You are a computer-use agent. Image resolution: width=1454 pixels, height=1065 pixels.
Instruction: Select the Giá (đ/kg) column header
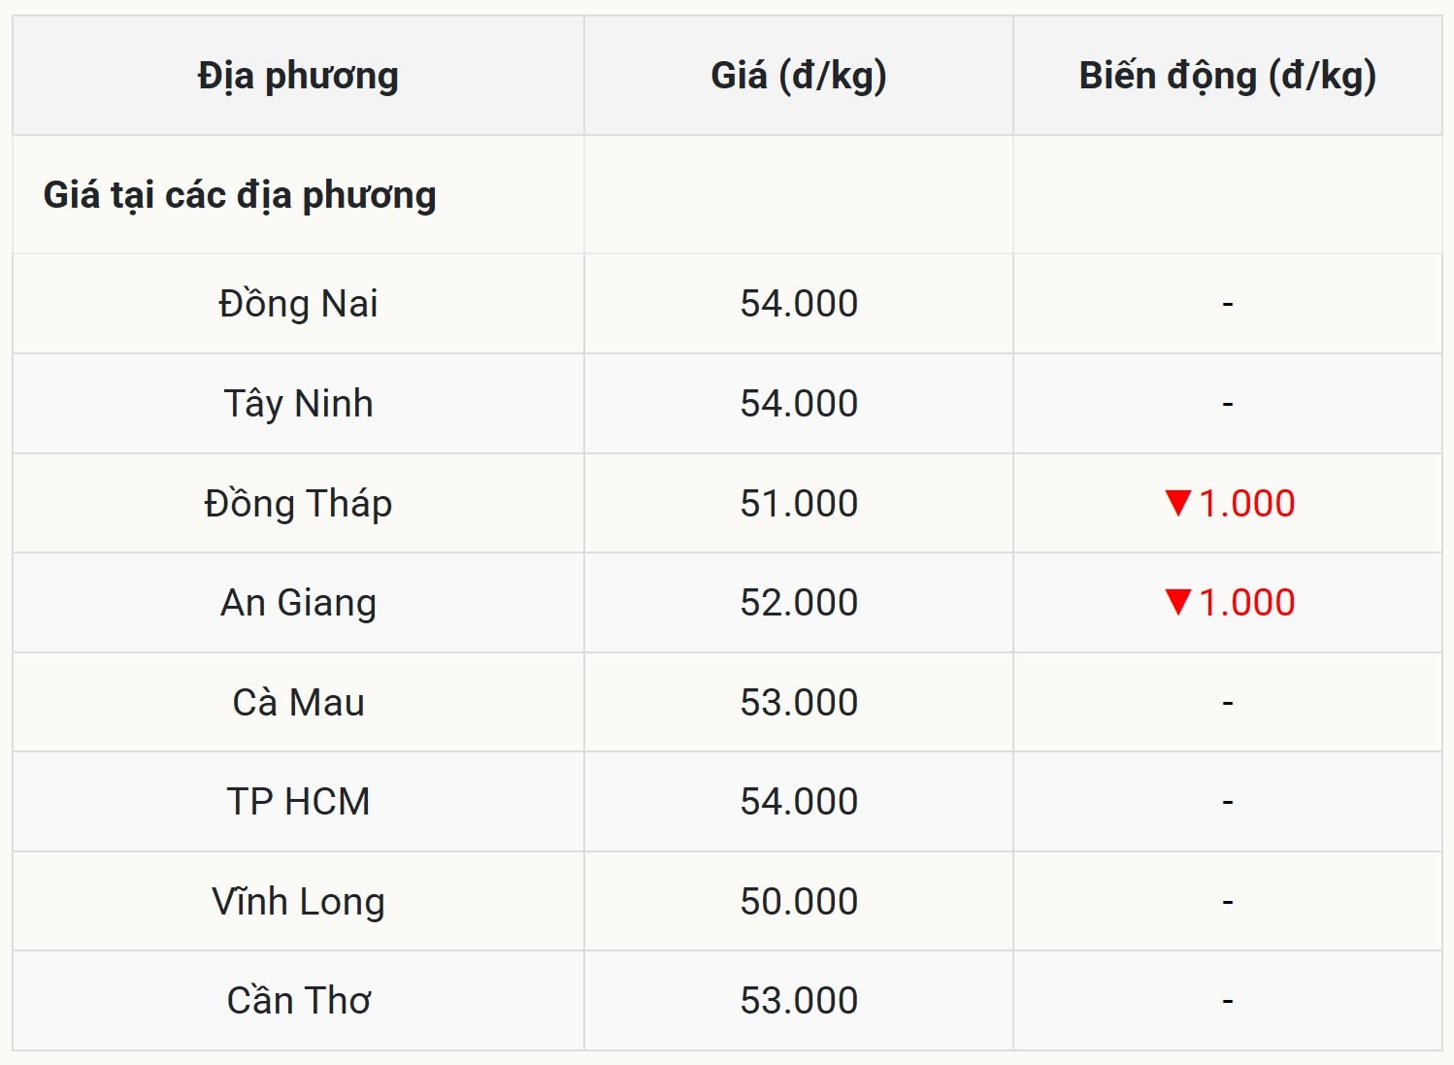click(x=798, y=76)
